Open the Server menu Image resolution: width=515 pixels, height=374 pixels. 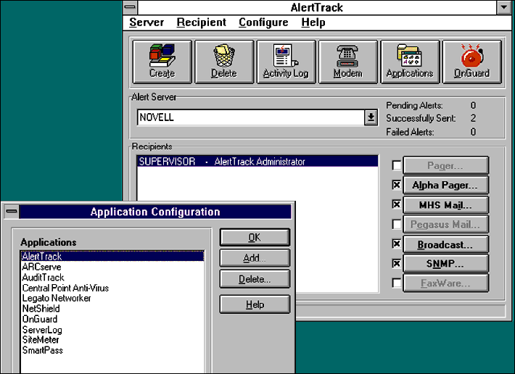[147, 22]
